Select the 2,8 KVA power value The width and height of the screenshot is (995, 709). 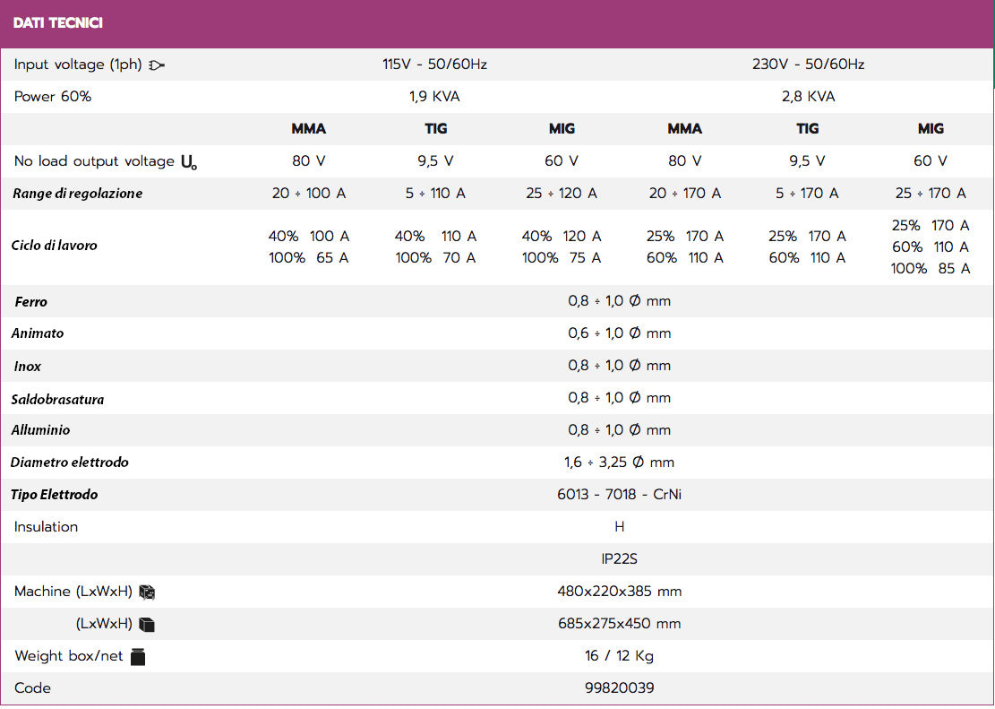click(x=808, y=97)
